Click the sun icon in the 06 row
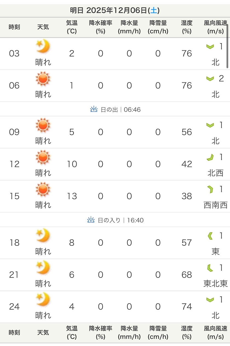Image resolution: width=230 pixels, height=346 pixels. point(43,78)
